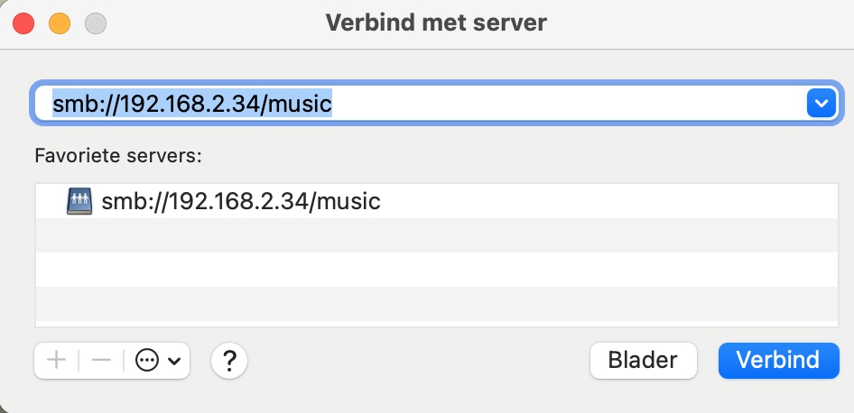Screen dimensions: 854x413
Task: Open the ellipsis more-options menu
Action: coord(147,360)
